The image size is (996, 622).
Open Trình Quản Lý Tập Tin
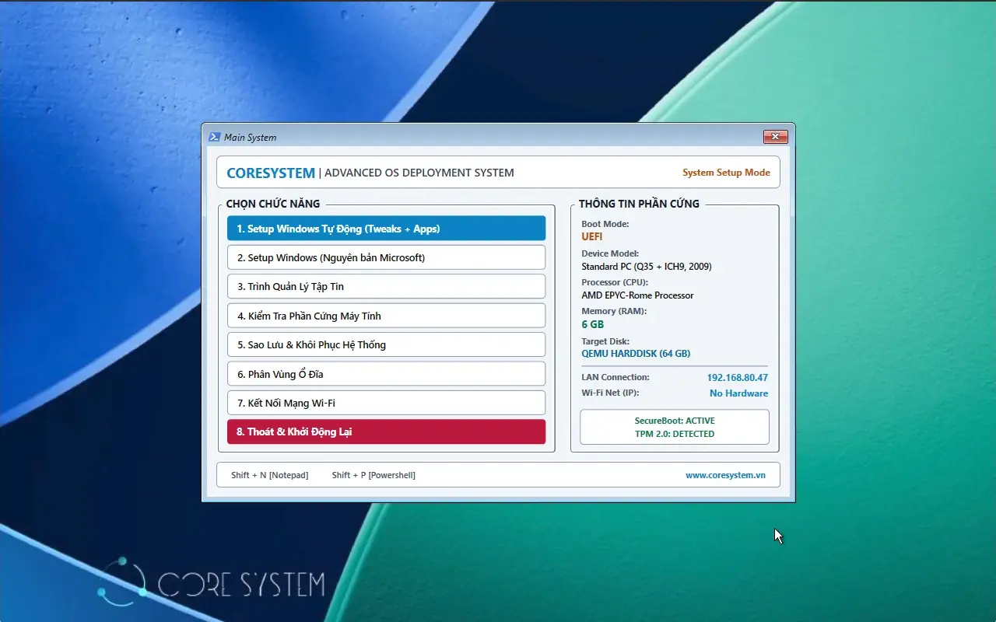386,286
